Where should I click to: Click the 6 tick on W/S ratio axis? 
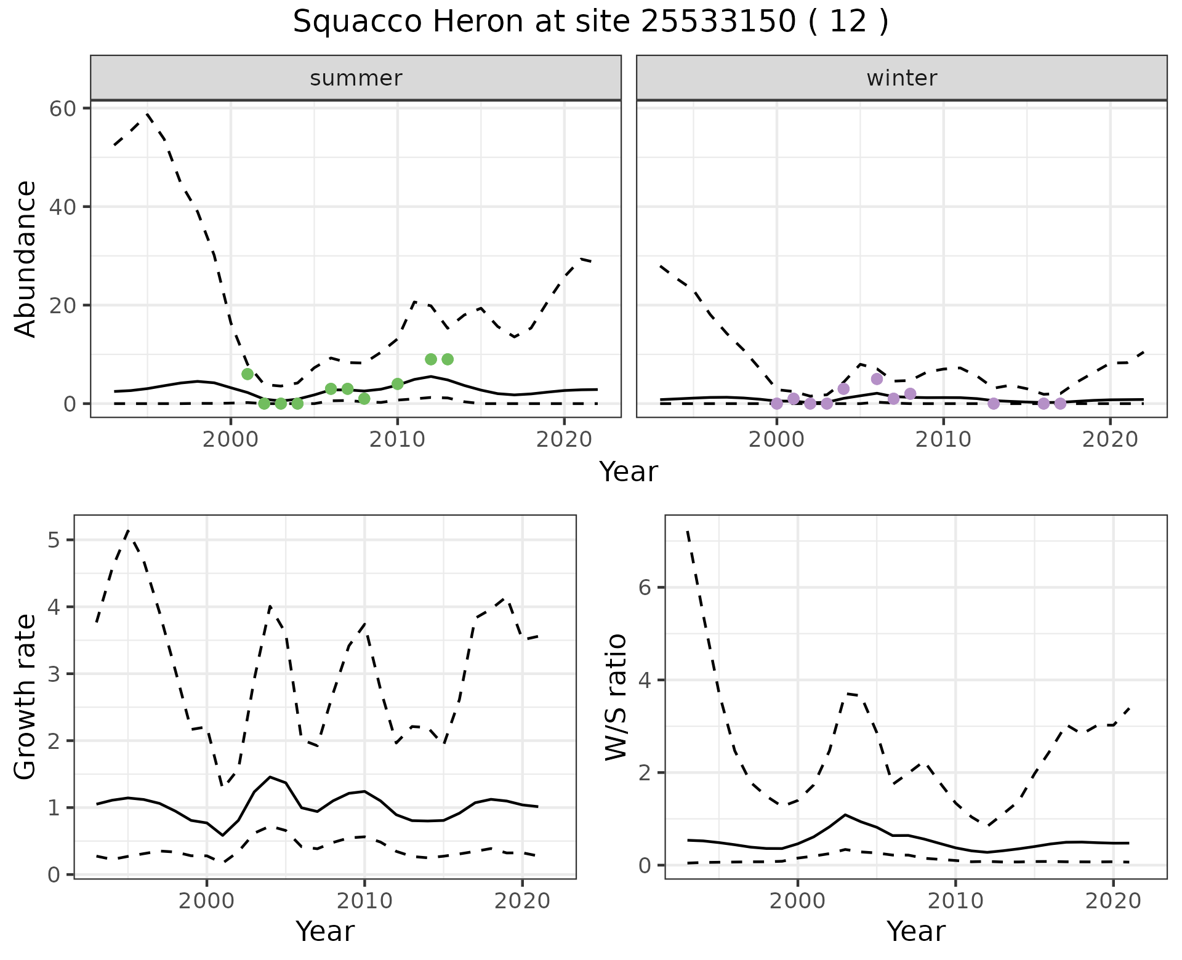(645, 587)
